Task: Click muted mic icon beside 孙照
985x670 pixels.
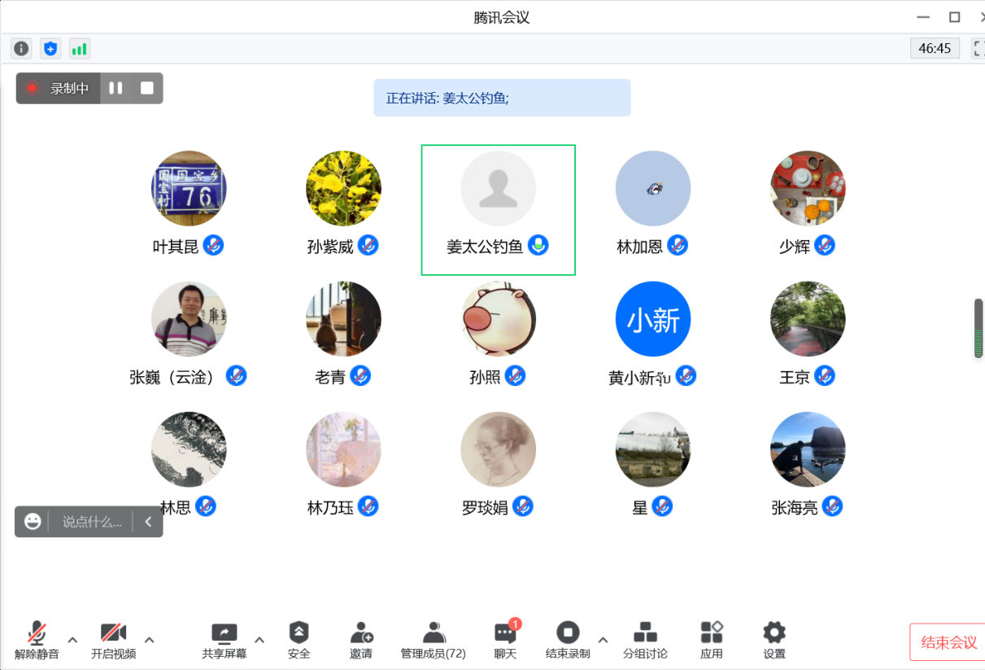Action: coord(515,375)
